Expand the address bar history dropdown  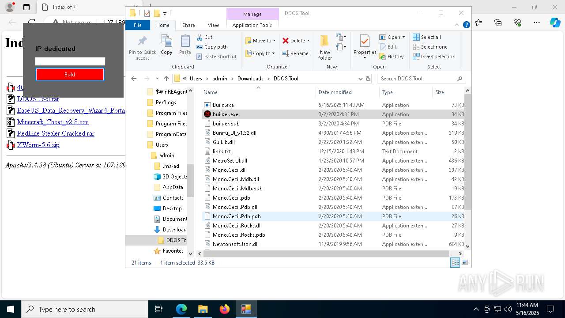click(361, 79)
